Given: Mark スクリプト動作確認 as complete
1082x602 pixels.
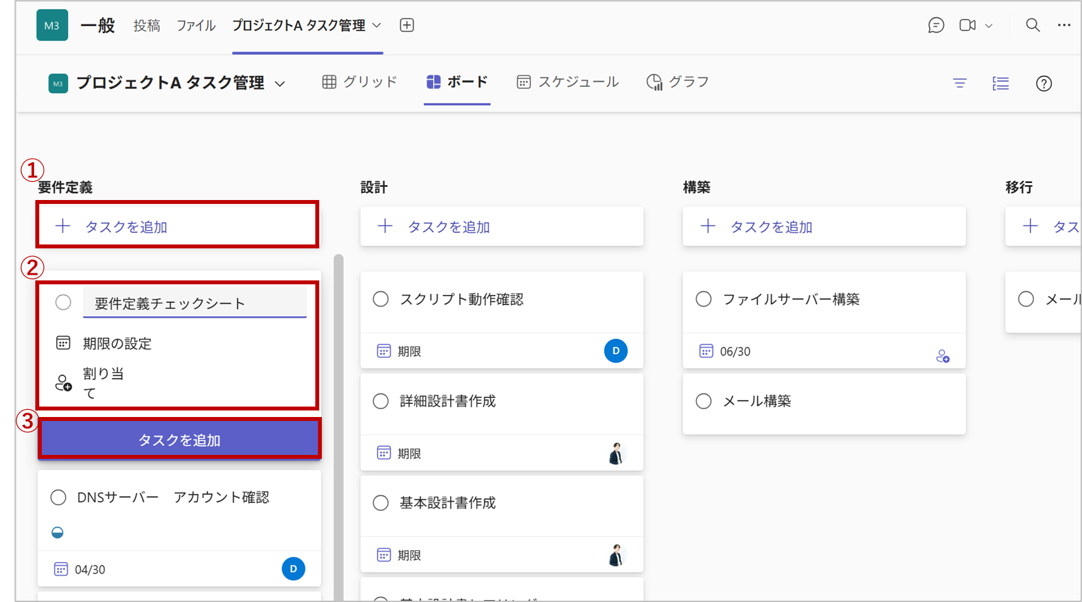Looking at the screenshot, I should 381,299.
